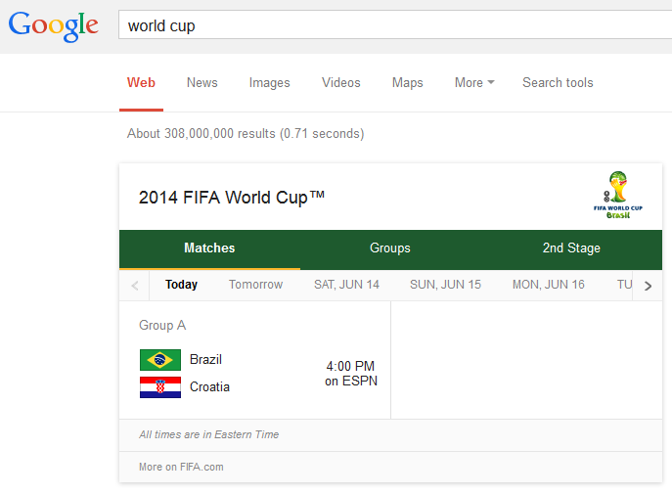Expand the More search options dropdown
This screenshot has width=672, height=495.
pyautogui.click(x=474, y=83)
